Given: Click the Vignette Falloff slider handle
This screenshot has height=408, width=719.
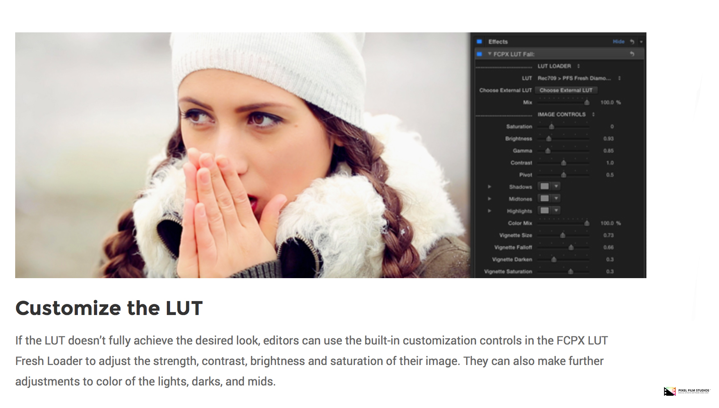Looking at the screenshot, I should [x=571, y=247].
